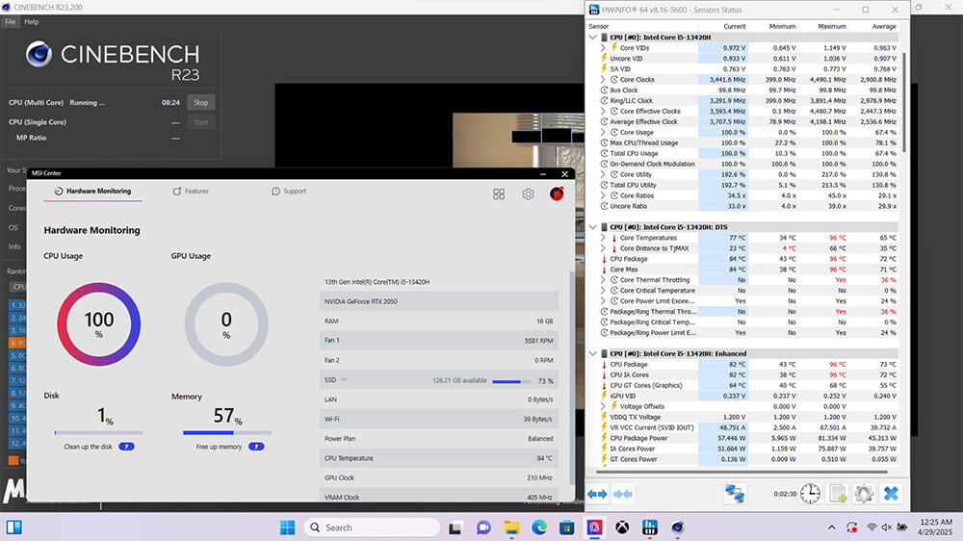Click the Disk usage bar
The width and height of the screenshot is (963, 541).
[x=98, y=433]
